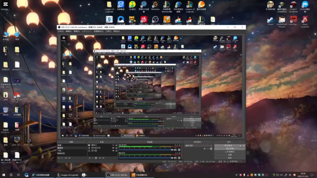Open transition properties gear icon
The image size is (317, 178).
211,149
